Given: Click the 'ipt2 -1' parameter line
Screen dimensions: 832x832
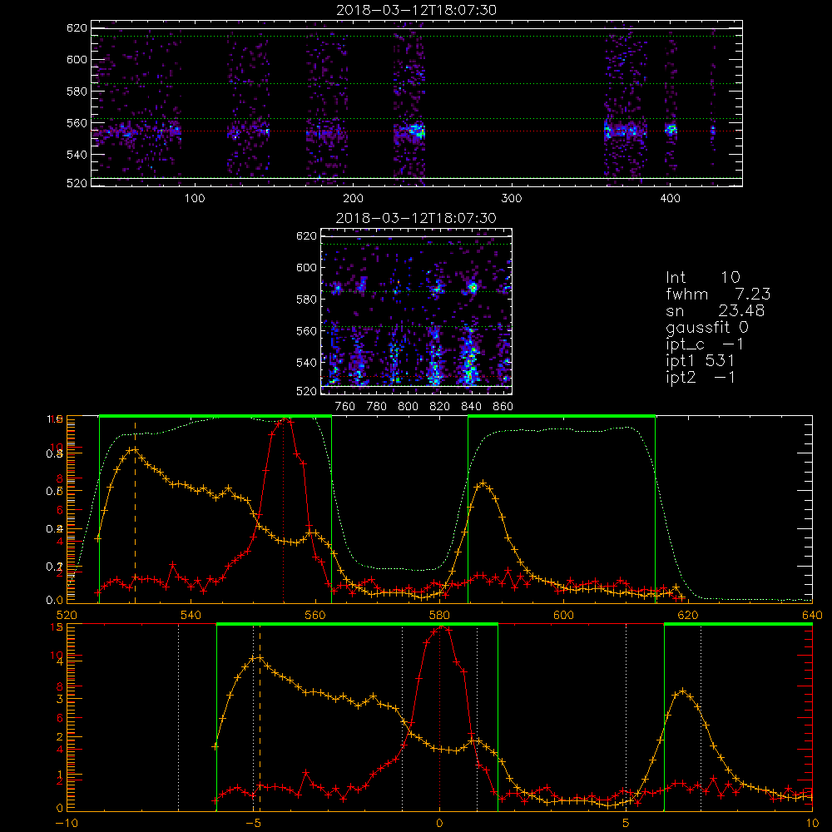Looking at the screenshot, I should (x=701, y=377).
